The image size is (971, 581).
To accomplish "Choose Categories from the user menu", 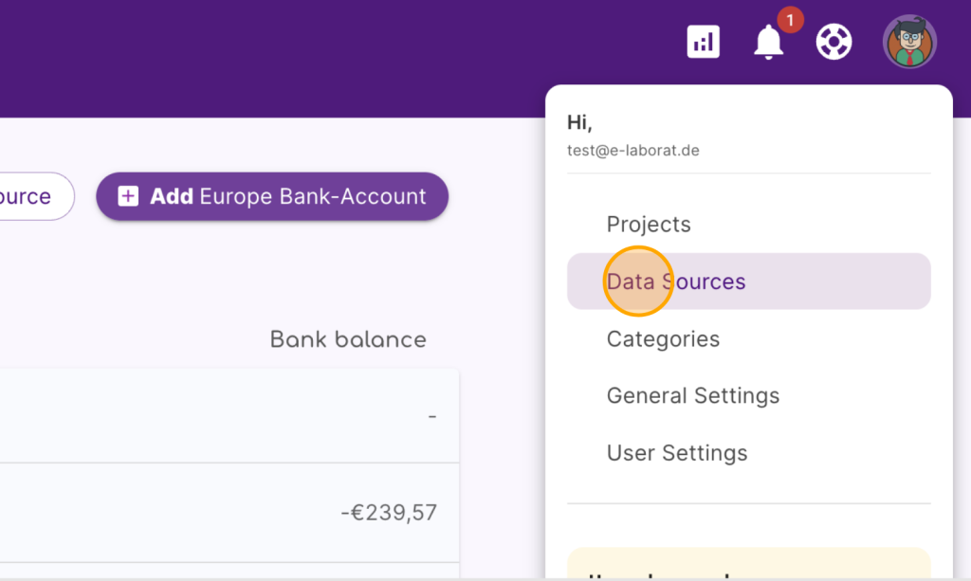I will click(663, 338).
